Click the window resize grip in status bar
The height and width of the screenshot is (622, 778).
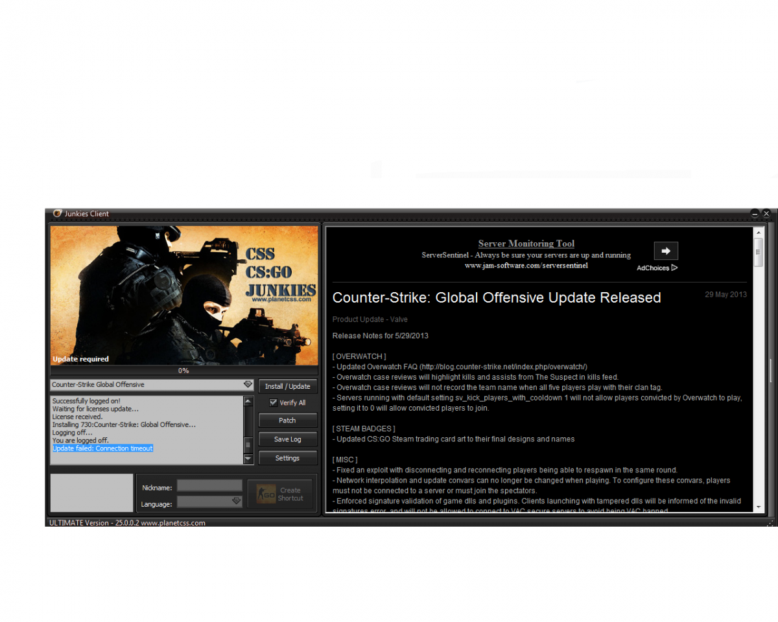[x=770, y=522]
